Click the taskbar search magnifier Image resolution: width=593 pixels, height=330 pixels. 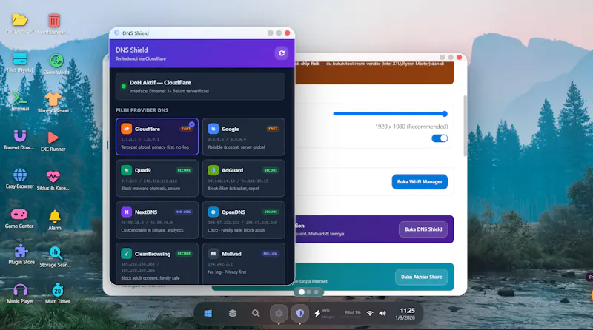point(256,314)
